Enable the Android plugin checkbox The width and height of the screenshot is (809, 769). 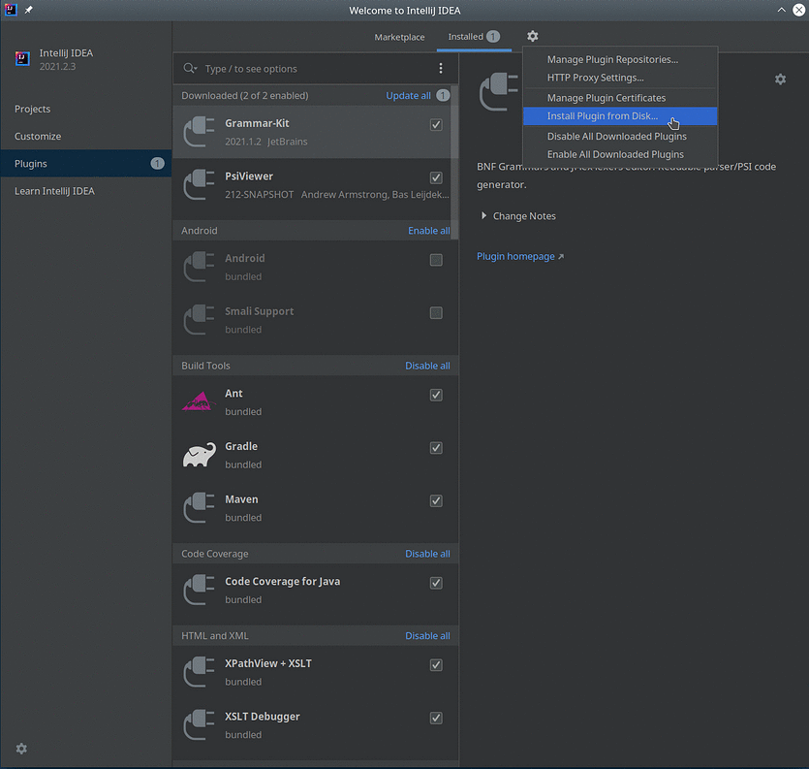[438, 260]
